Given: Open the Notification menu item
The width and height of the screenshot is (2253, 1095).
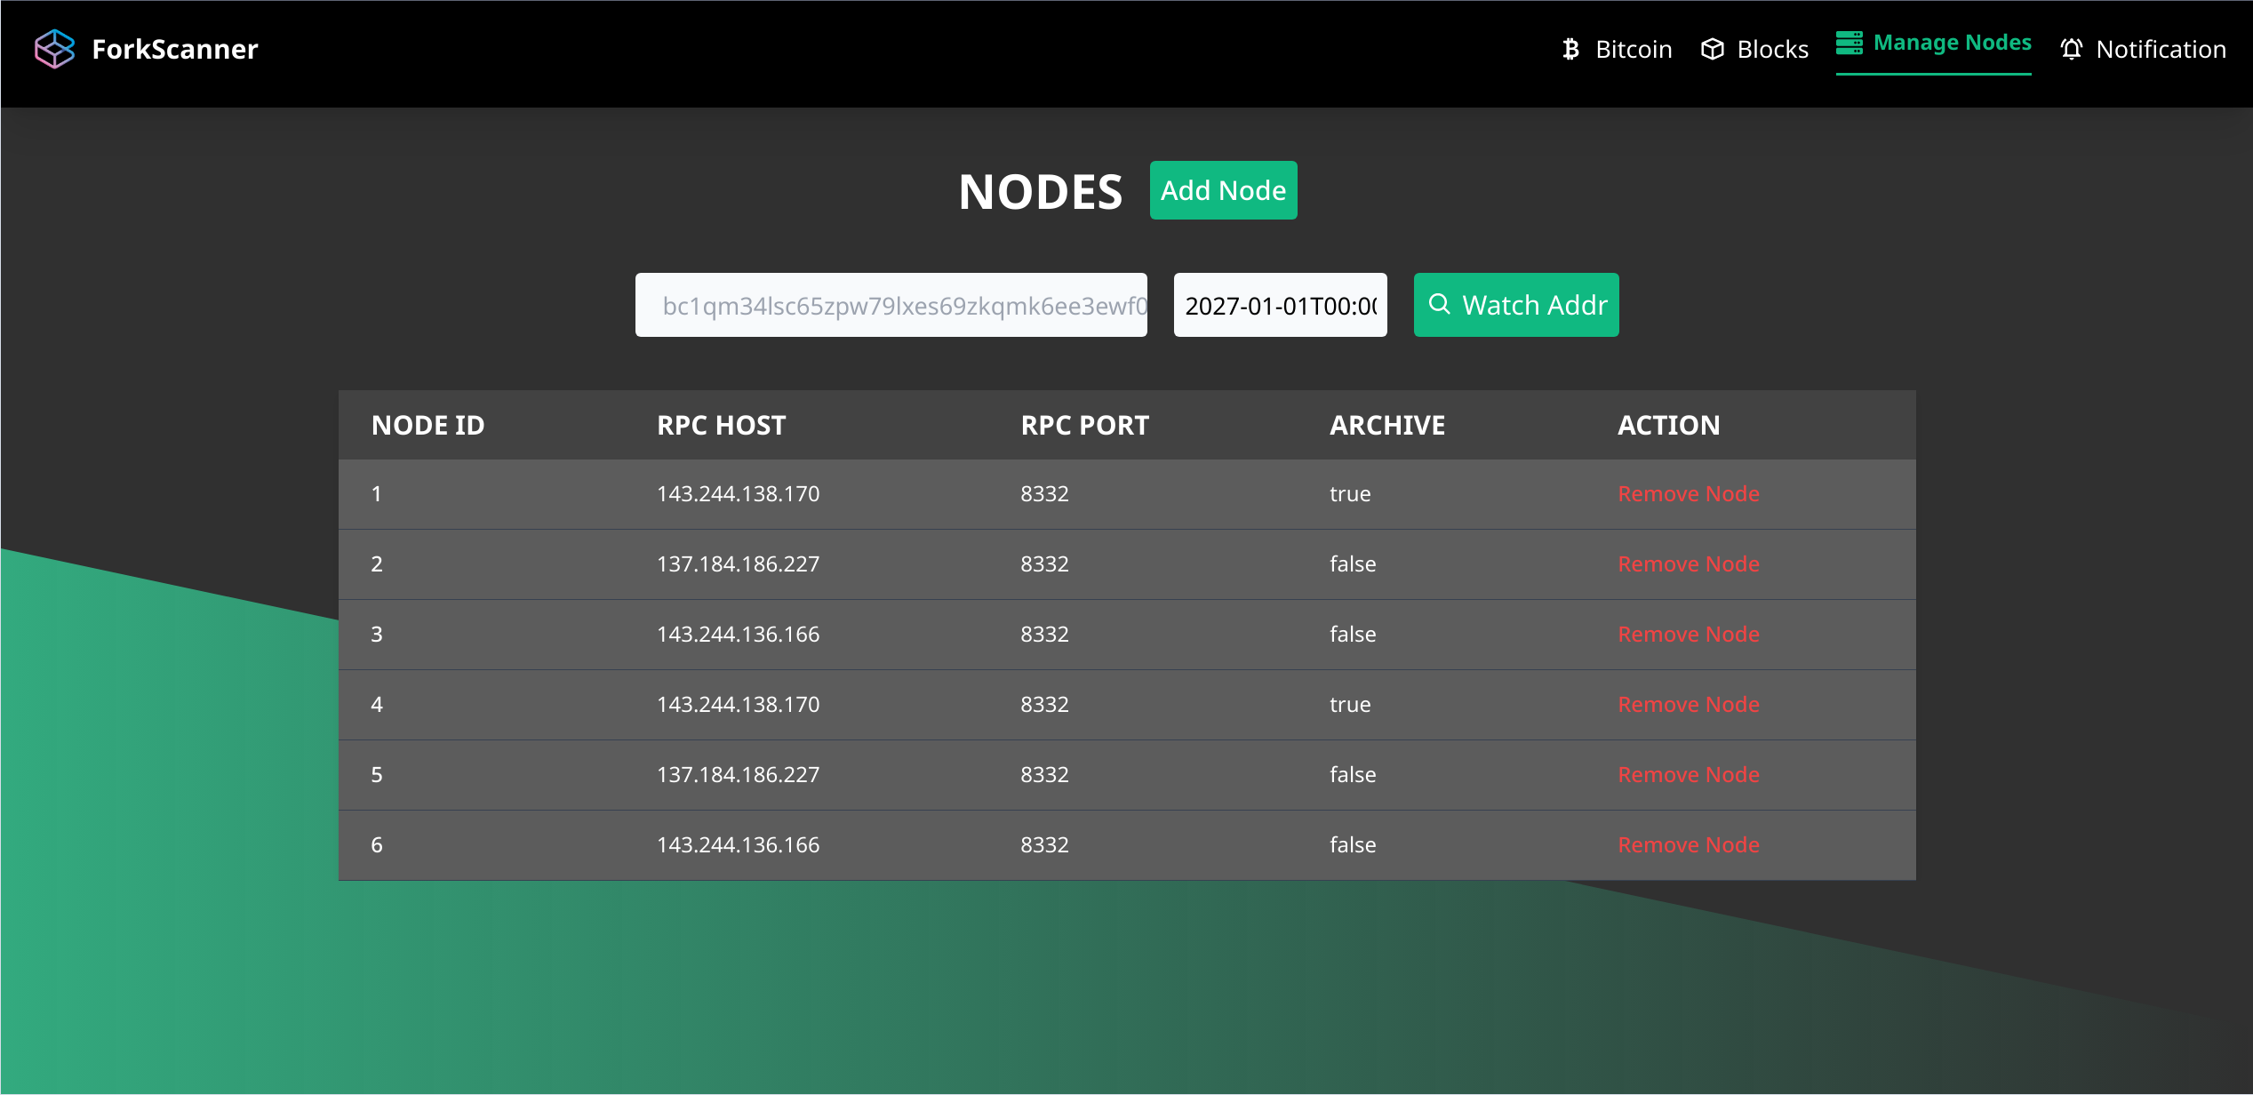Looking at the screenshot, I should (2160, 49).
